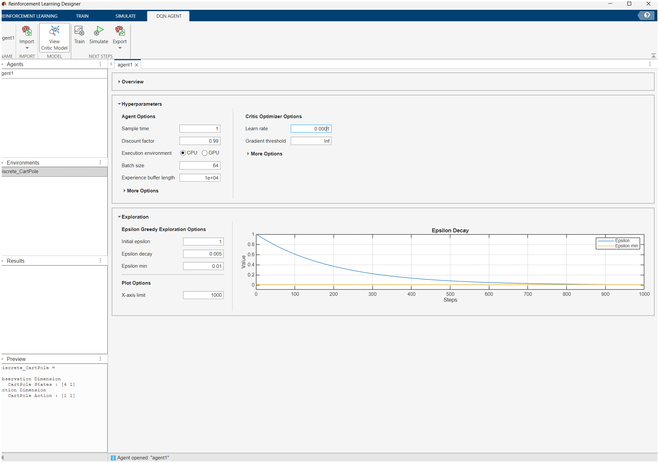Collapse the toolstrip using corner arrow
Image resolution: width=659 pixels, height=463 pixels.
pos(653,56)
